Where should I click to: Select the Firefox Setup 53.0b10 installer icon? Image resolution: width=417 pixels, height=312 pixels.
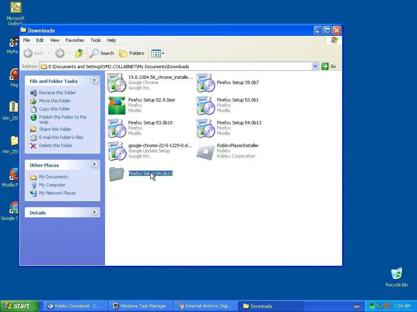click(116, 128)
